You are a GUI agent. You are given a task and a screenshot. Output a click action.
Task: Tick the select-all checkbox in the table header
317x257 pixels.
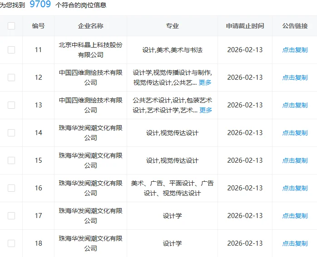(11, 26)
